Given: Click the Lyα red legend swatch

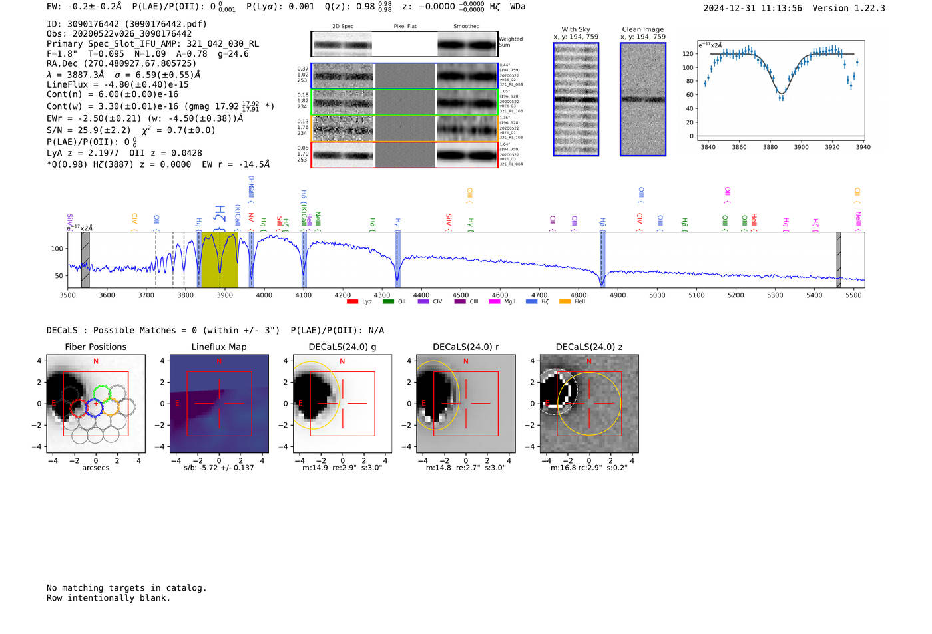Looking at the screenshot, I should click(352, 301).
